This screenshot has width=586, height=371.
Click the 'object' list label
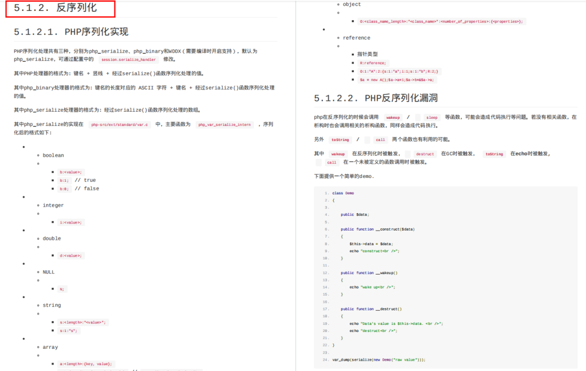click(x=352, y=4)
